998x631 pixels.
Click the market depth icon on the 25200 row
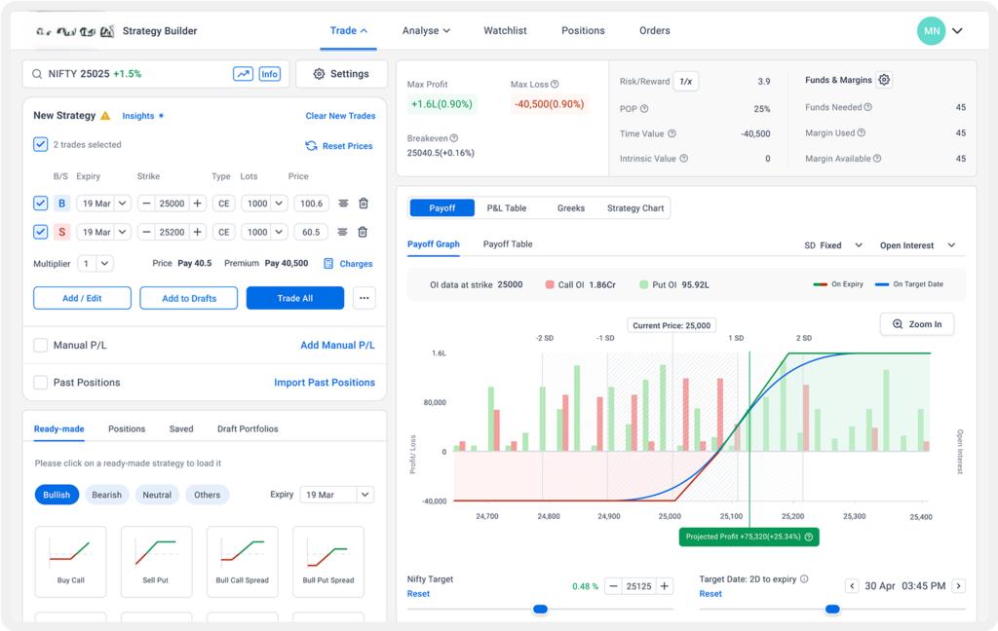[340, 231]
